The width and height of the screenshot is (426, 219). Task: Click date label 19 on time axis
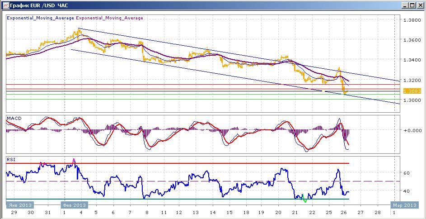click(x=261, y=213)
